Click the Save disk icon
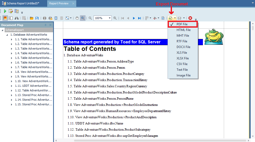 click(x=37, y=18)
